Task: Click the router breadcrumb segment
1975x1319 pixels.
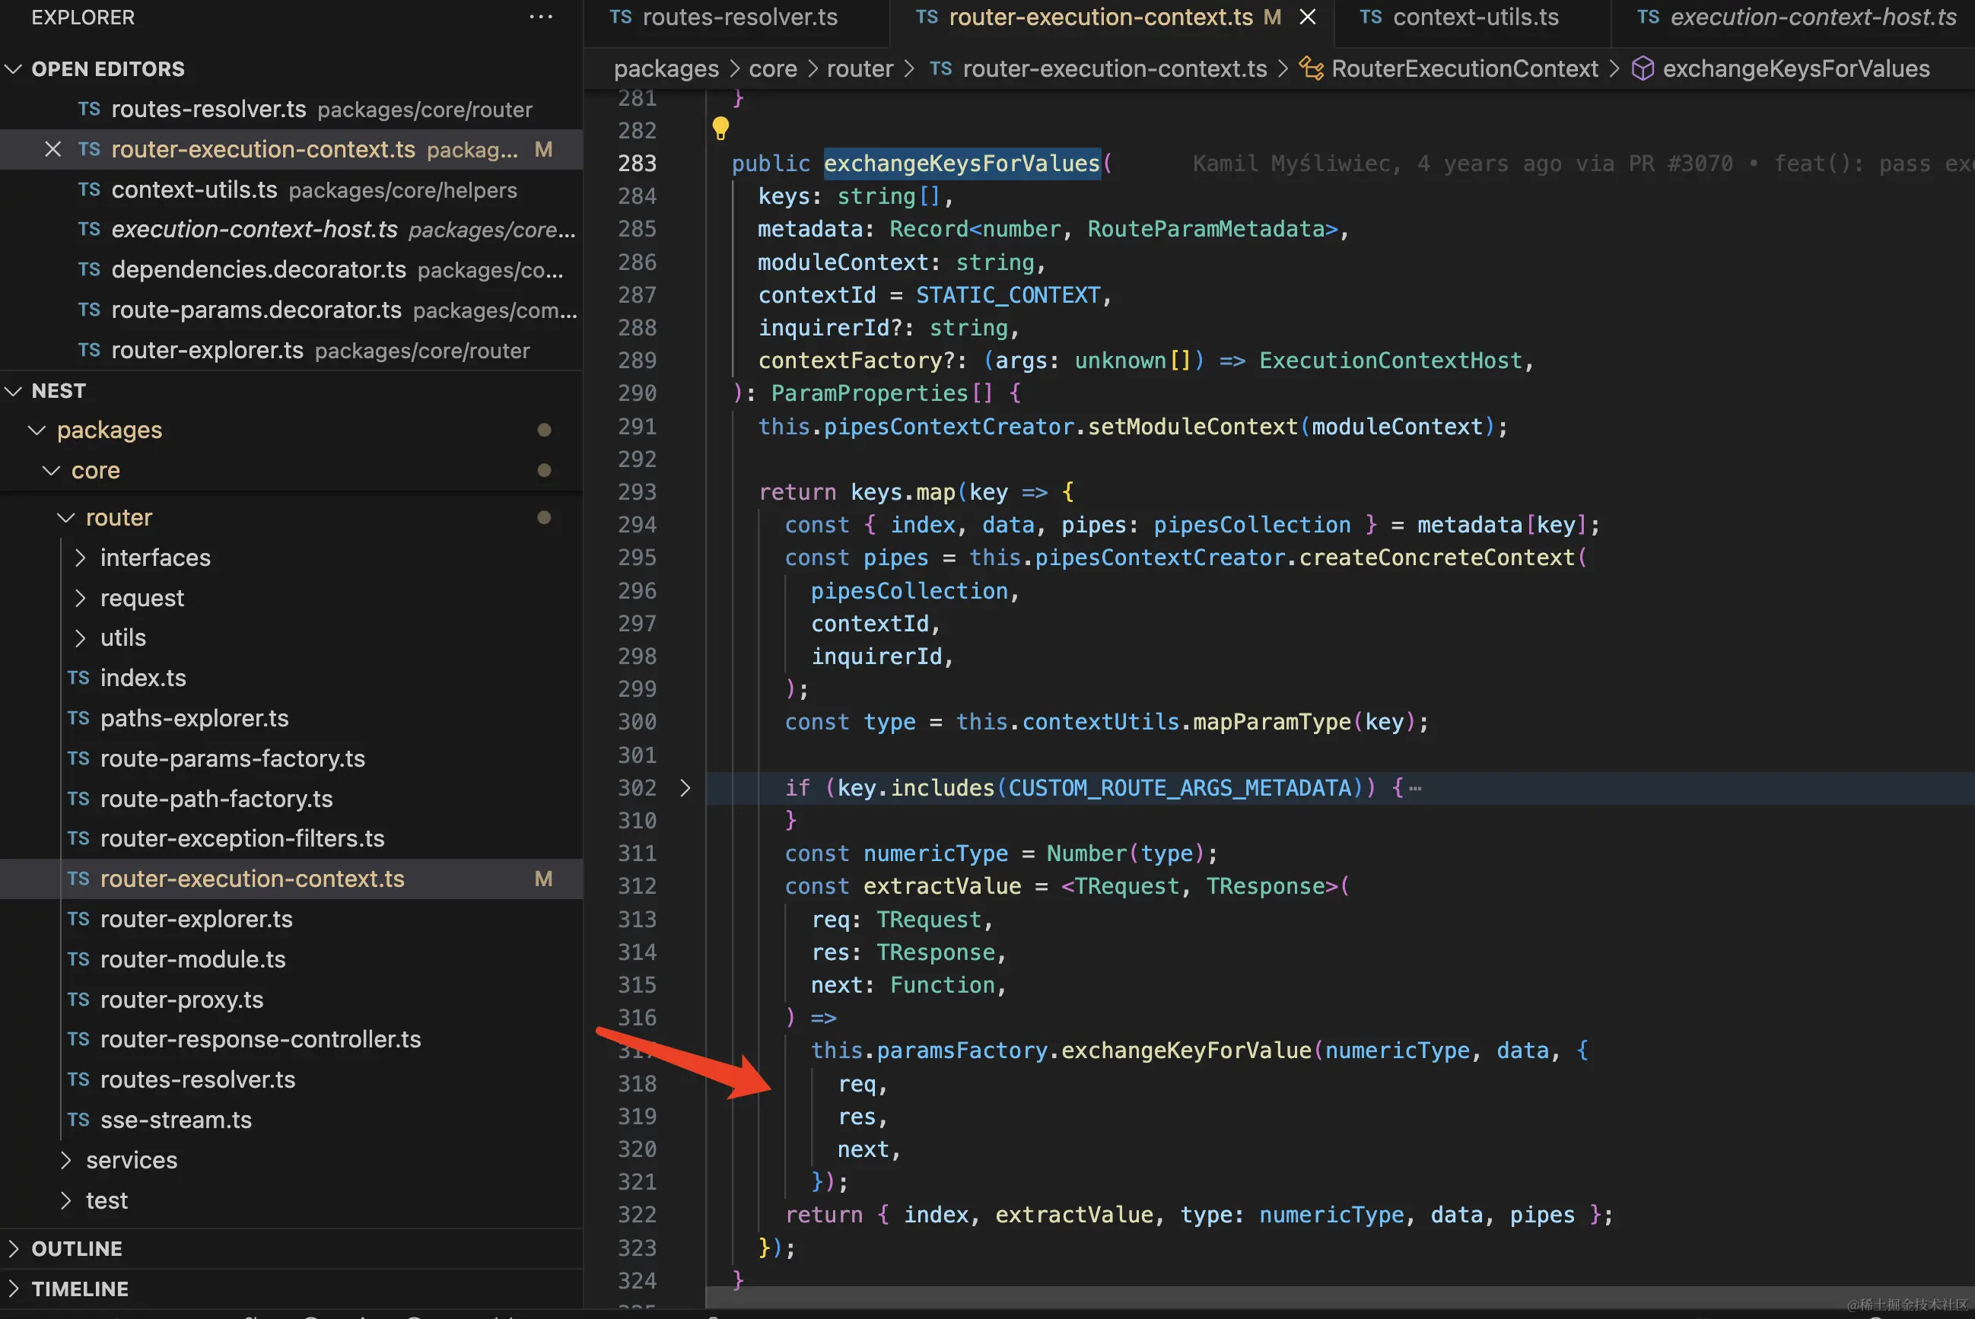Action: (x=859, y=69)
